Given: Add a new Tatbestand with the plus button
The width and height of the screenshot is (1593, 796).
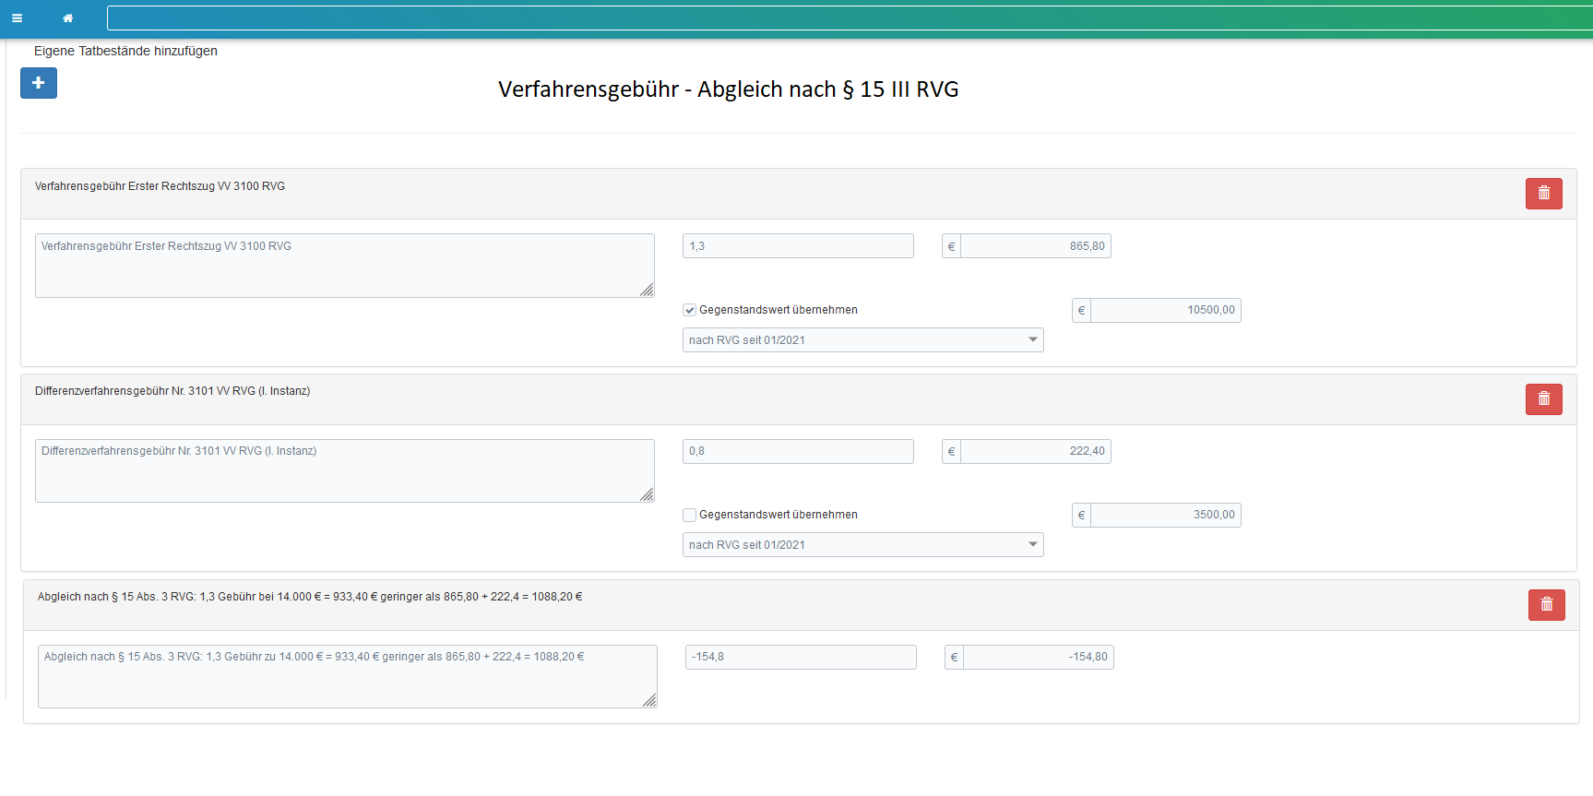Looking at the screenshot, I should 39,83.
